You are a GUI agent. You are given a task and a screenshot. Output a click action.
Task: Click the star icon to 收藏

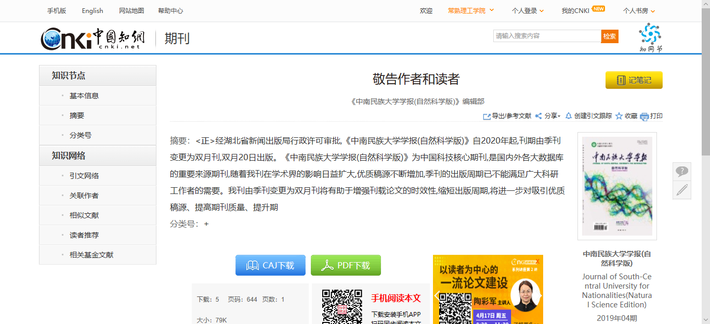click(x=619, y=116)
